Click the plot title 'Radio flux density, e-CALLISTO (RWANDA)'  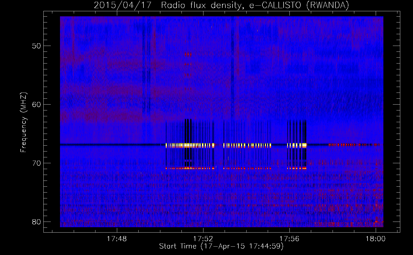pyautogui.click(x=255, y=5)
